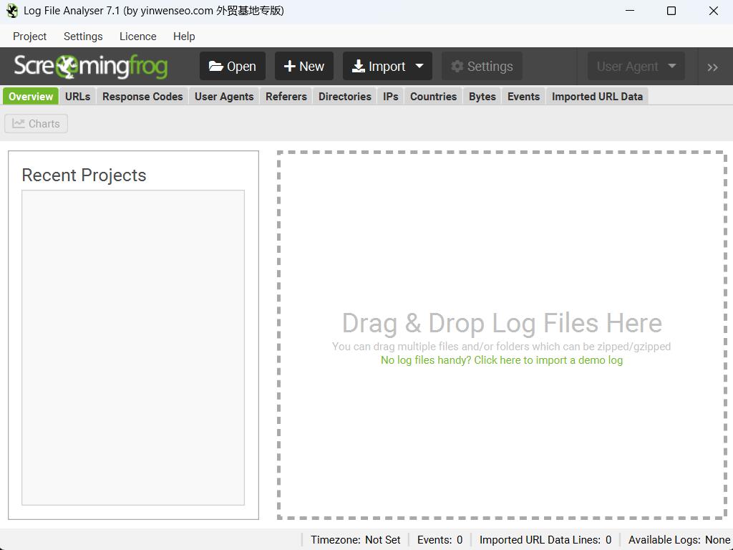Switch to the Imported URL Data tab
The image size is (733, 550).
[597, 97]
